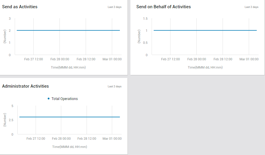Click Feb 27 12:00 tick in Send as chart
This screenshot has width=265, height=155.
click(x=34, y=59)
